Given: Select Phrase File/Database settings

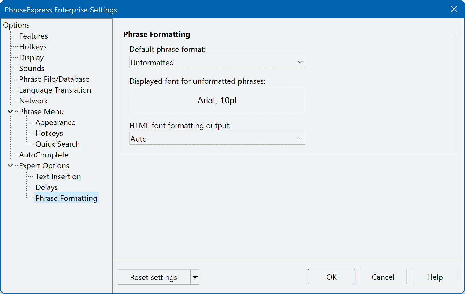Looking at the screenshot, I should pos(54,79).
